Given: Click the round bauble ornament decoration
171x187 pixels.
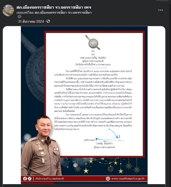Looking at the screenshot, I should [x=111, y=168].
